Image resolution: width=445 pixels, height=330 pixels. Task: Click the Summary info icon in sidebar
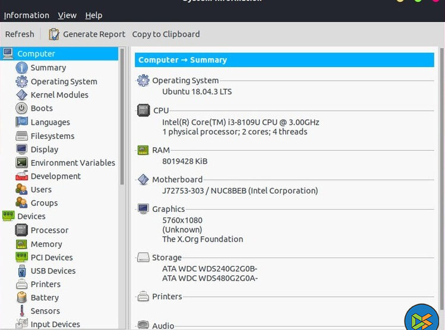pyautogui.click(x=21, y=68)
